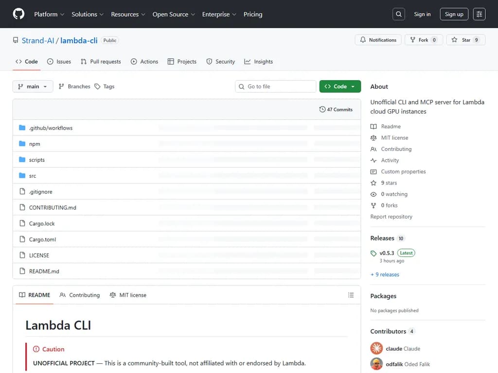Open the Insights tab
Screen dimensions: 498x373
(x=259, y=62)
